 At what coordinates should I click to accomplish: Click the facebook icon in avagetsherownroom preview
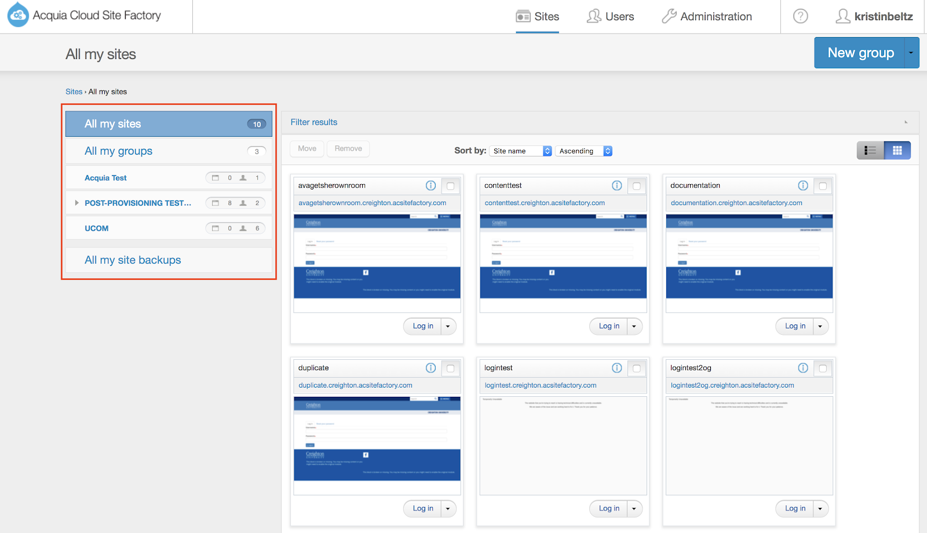366,272
